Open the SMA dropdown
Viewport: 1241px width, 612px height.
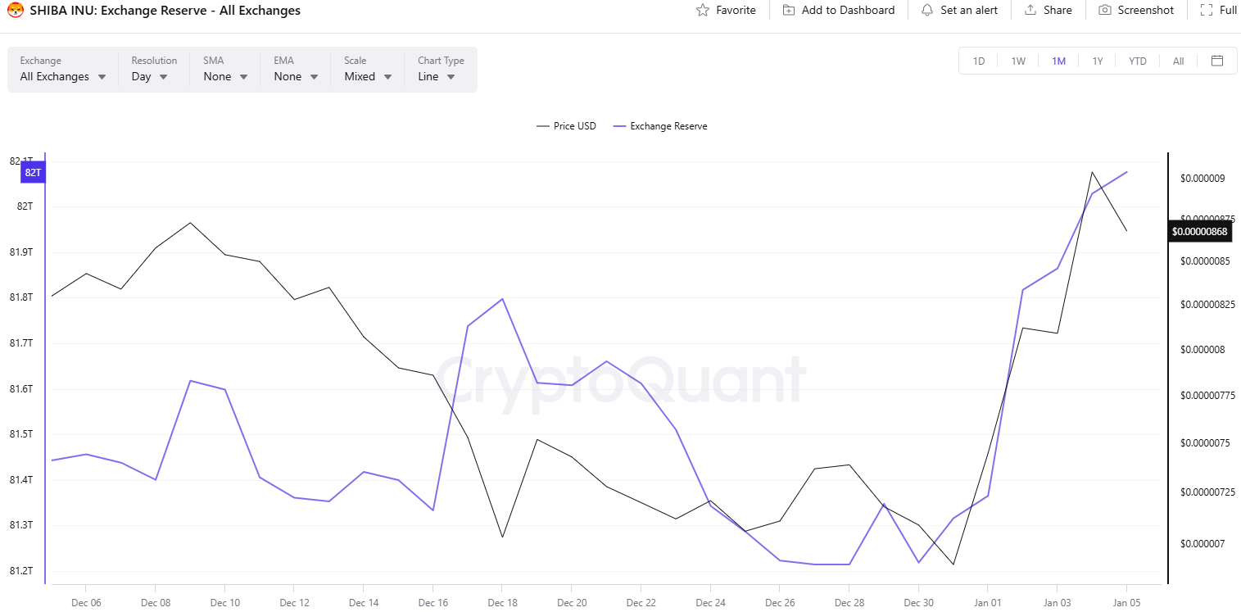tap(226, 76)
